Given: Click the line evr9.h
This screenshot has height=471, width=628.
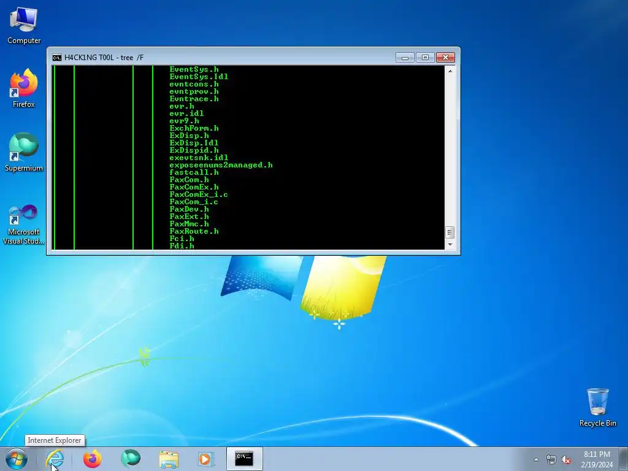Looking at the screenshot, I should tap(184, 121).
